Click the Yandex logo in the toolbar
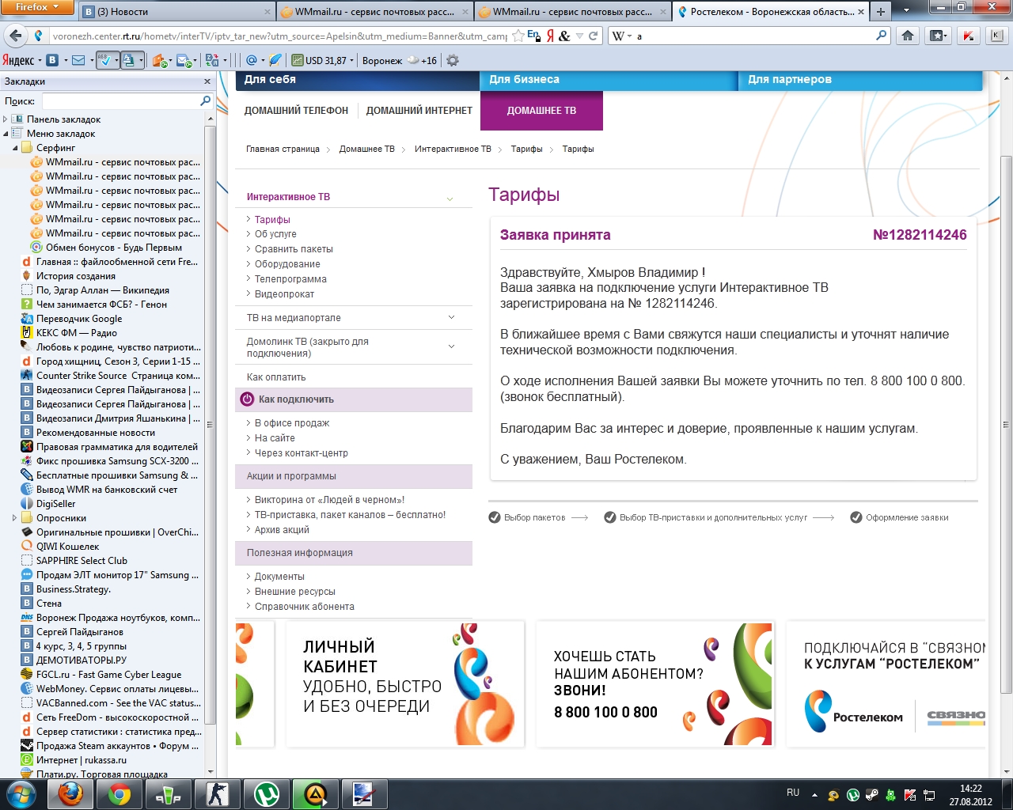This screenshot has height=810, width=1013. click(x=18, y=60)
